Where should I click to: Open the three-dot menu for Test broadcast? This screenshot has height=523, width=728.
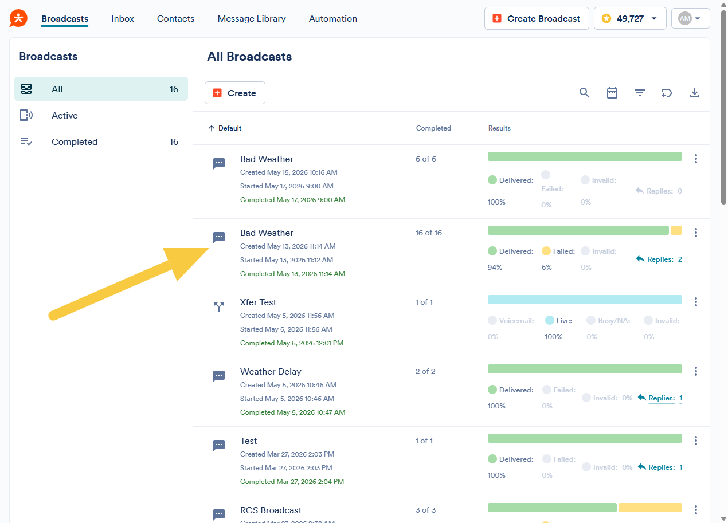point(696,441)
